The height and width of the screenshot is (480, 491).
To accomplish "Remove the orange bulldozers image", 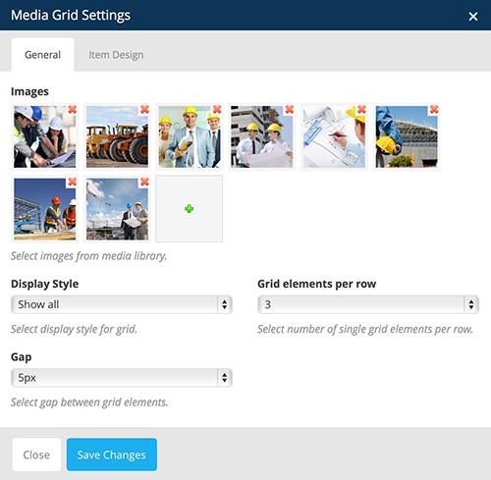I will [144, 109].
